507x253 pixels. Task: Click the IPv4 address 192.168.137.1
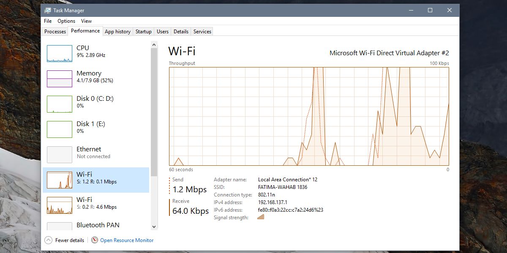coord(273,202)
